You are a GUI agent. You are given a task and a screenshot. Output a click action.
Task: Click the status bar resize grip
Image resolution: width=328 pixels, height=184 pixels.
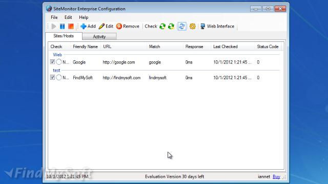coord(284,177)
